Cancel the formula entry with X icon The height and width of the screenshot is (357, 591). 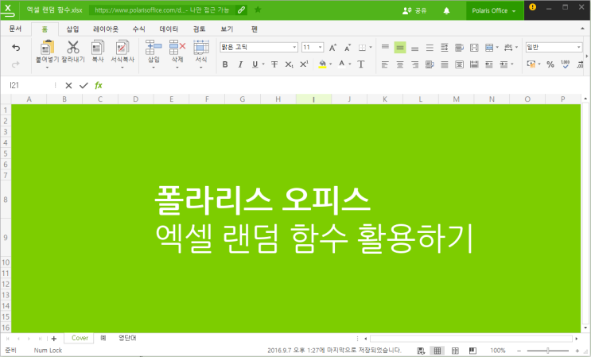tap(68, 86)
